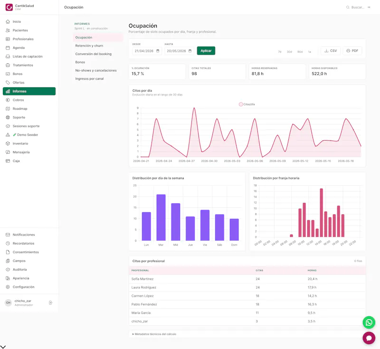This screenshot has height=349, width=380.
Task: Open Ingresos por canal report
Action: tap(98, 79)
